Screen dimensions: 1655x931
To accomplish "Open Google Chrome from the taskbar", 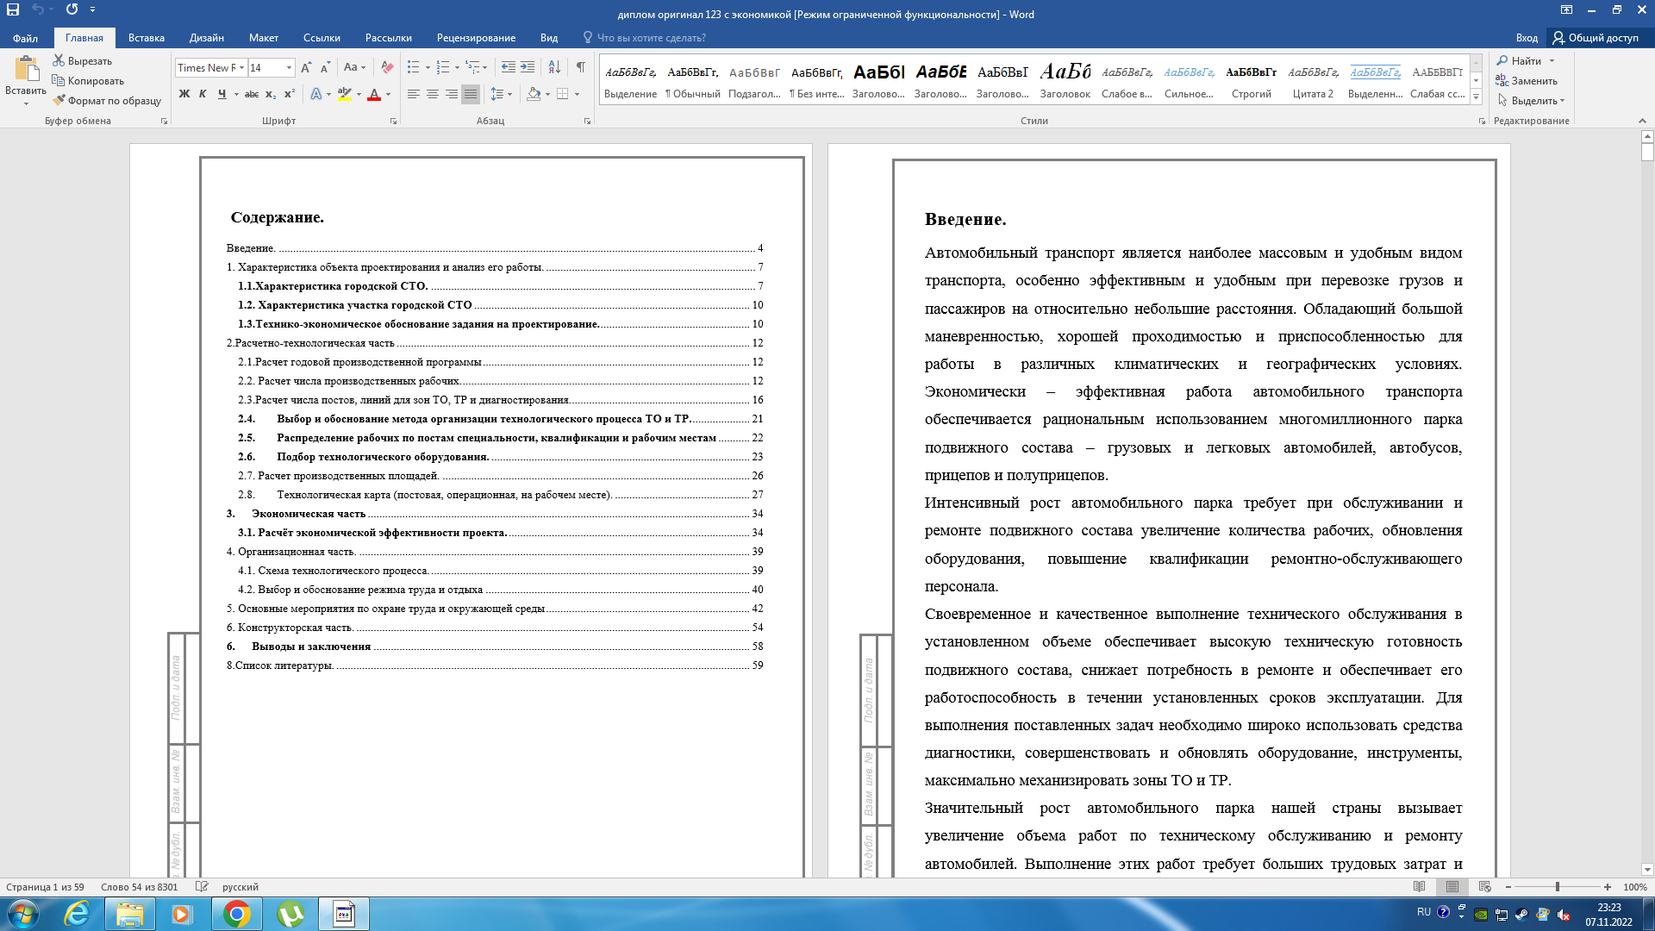I will pos(236,914).
